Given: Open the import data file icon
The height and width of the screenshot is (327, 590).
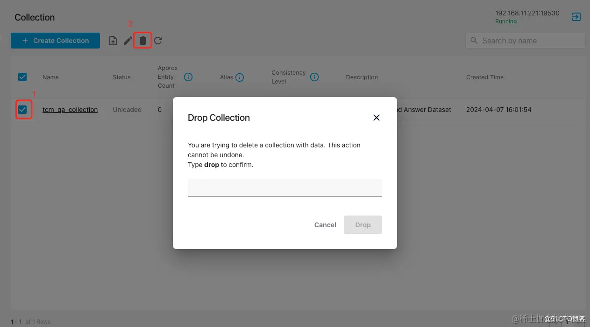Looking at the screenshot, I should 113,41.
